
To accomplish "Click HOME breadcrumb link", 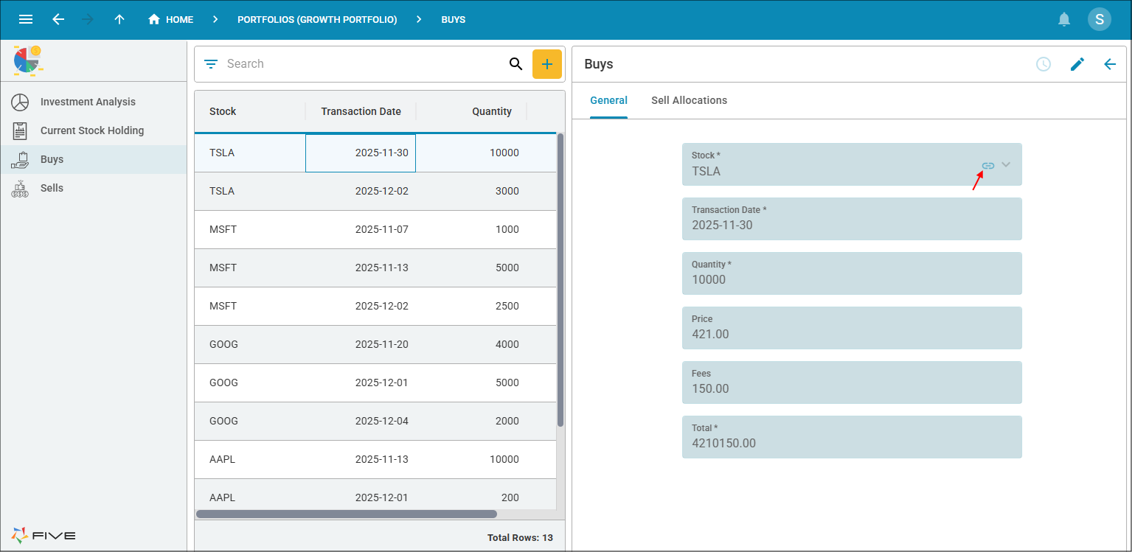I will tap(179, 20).
